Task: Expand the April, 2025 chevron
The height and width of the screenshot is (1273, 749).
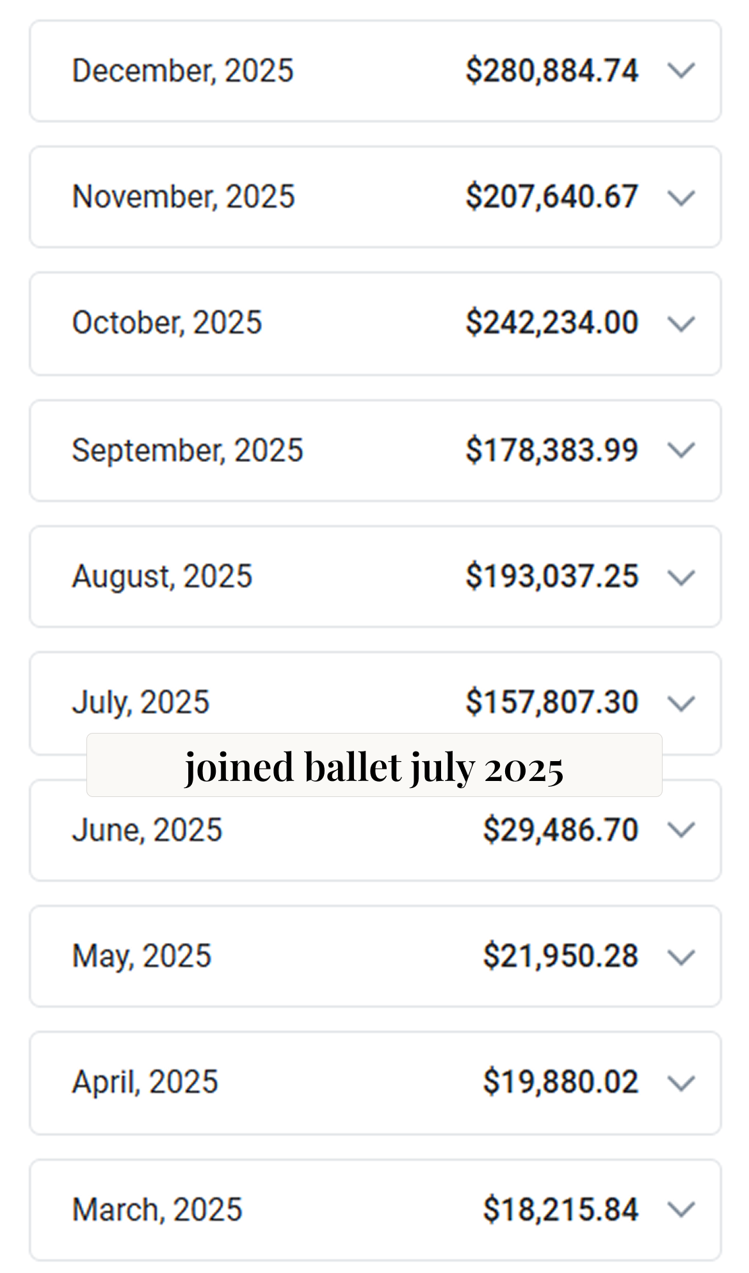Action: (x=681, y=1083)
